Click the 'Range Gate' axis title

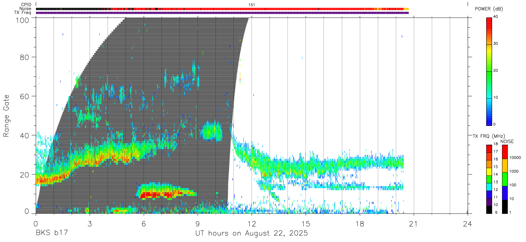click(6, 116)
